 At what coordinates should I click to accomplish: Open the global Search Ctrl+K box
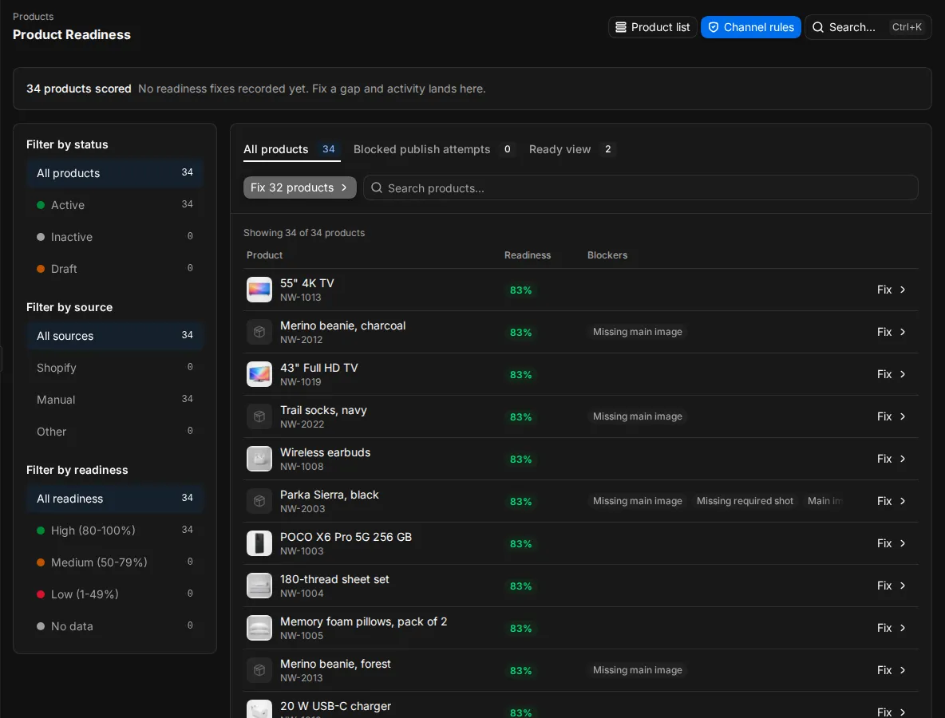pyautogui.click(x=868, y=27)
